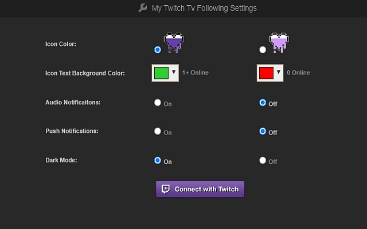Turn Push Notifications Off
Image resolution: width=367 pixels, height=229 pixels.
coord(263,131)
